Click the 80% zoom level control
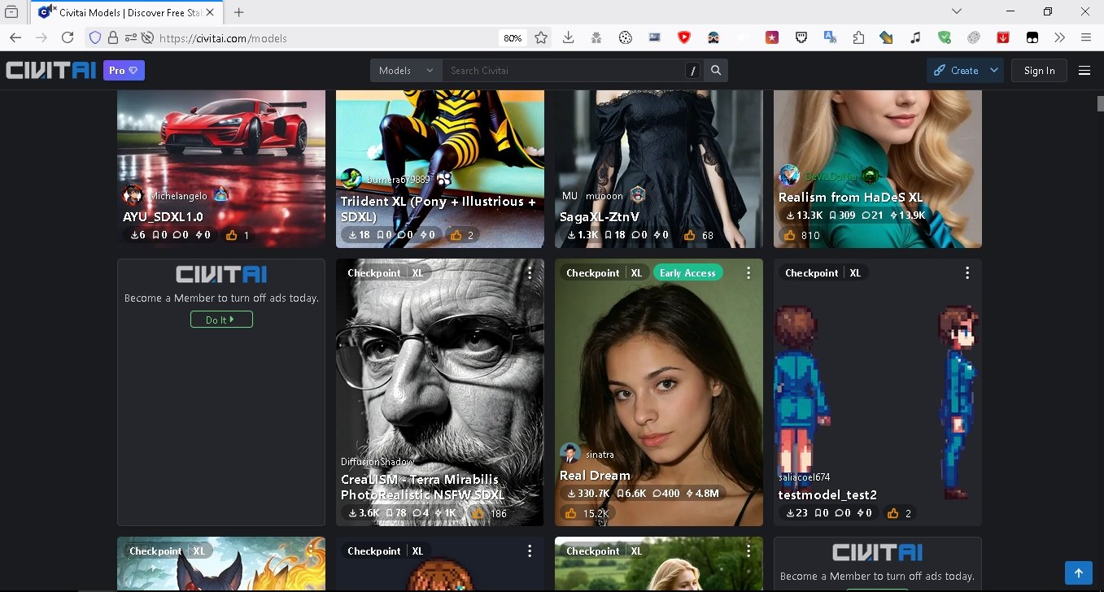 pos(512,37)
